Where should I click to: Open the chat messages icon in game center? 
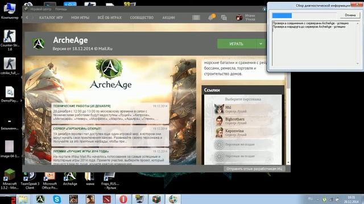click(224, 18)
